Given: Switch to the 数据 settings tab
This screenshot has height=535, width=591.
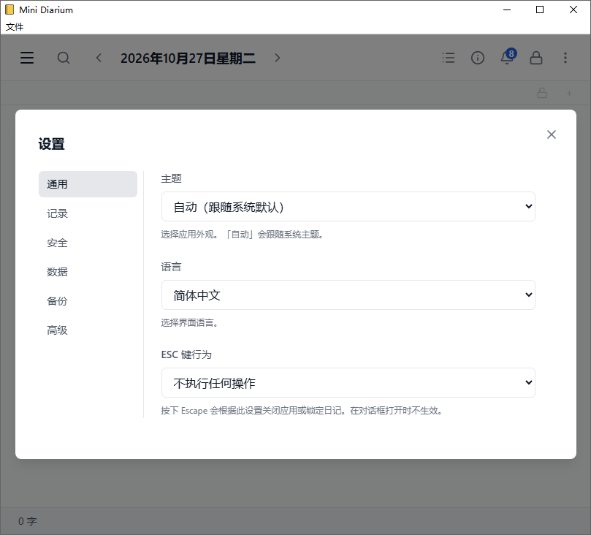Looking at the screenshot, I should coord(88,272).
